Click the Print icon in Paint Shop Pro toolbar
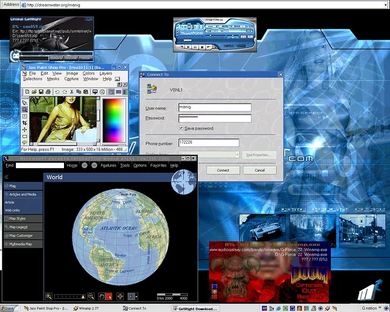390x312 pixels. click(48, 91)
